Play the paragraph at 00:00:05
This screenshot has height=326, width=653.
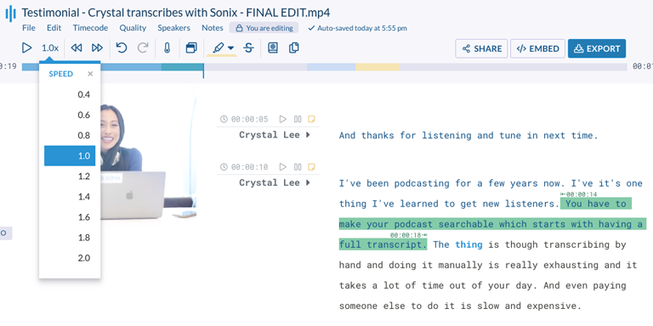coord(283,120)
